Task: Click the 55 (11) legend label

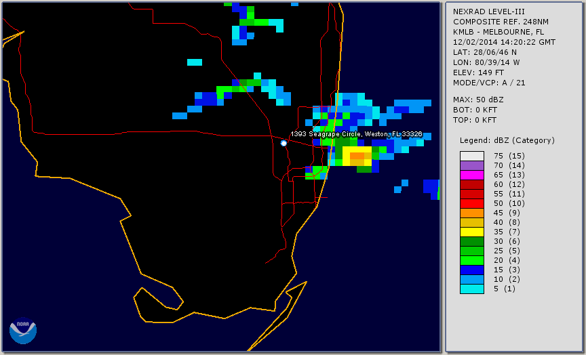Action: [x=509, y=194]
